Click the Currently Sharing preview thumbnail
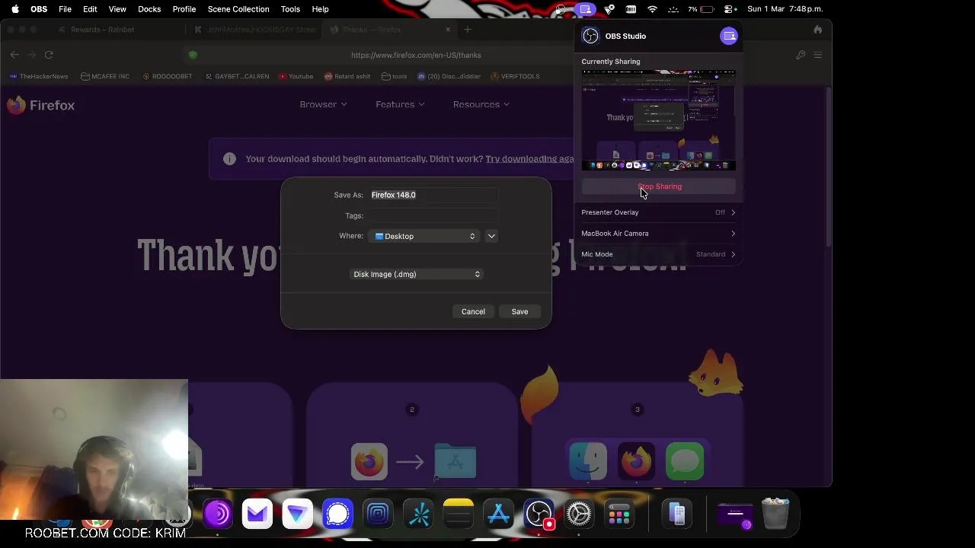The height and width of the screenshot is (548, 975). (x=659, y=120)
